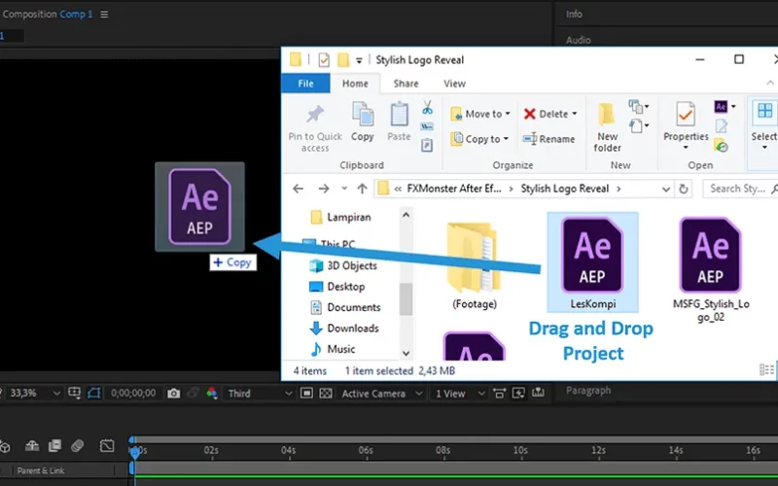
Task: Toggle motion blur icon in timeline
Action: [78, 446]
